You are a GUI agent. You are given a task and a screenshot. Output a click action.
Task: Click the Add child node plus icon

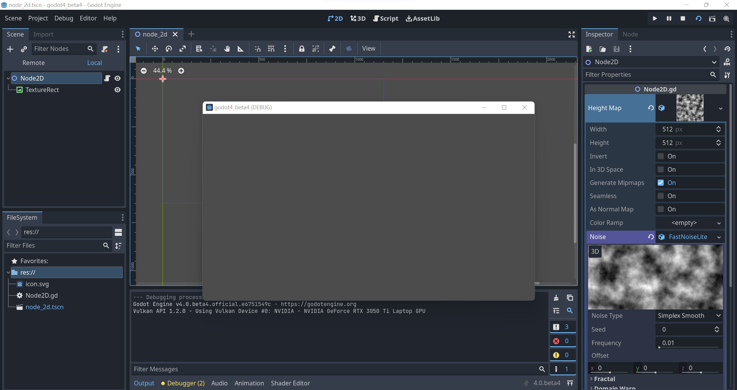[10, 49]
